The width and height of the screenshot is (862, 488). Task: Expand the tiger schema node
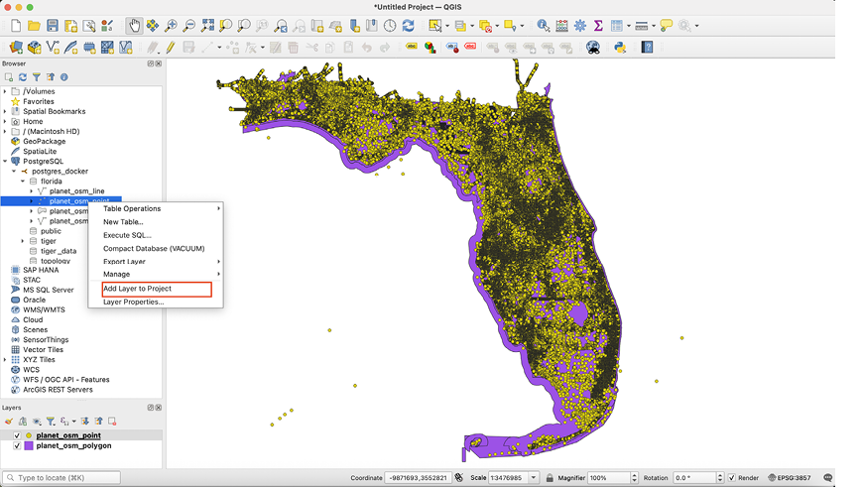23,241
